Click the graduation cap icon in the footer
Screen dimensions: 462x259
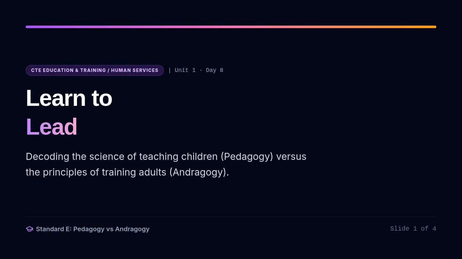pyautogui.click(x=30, y=229)
